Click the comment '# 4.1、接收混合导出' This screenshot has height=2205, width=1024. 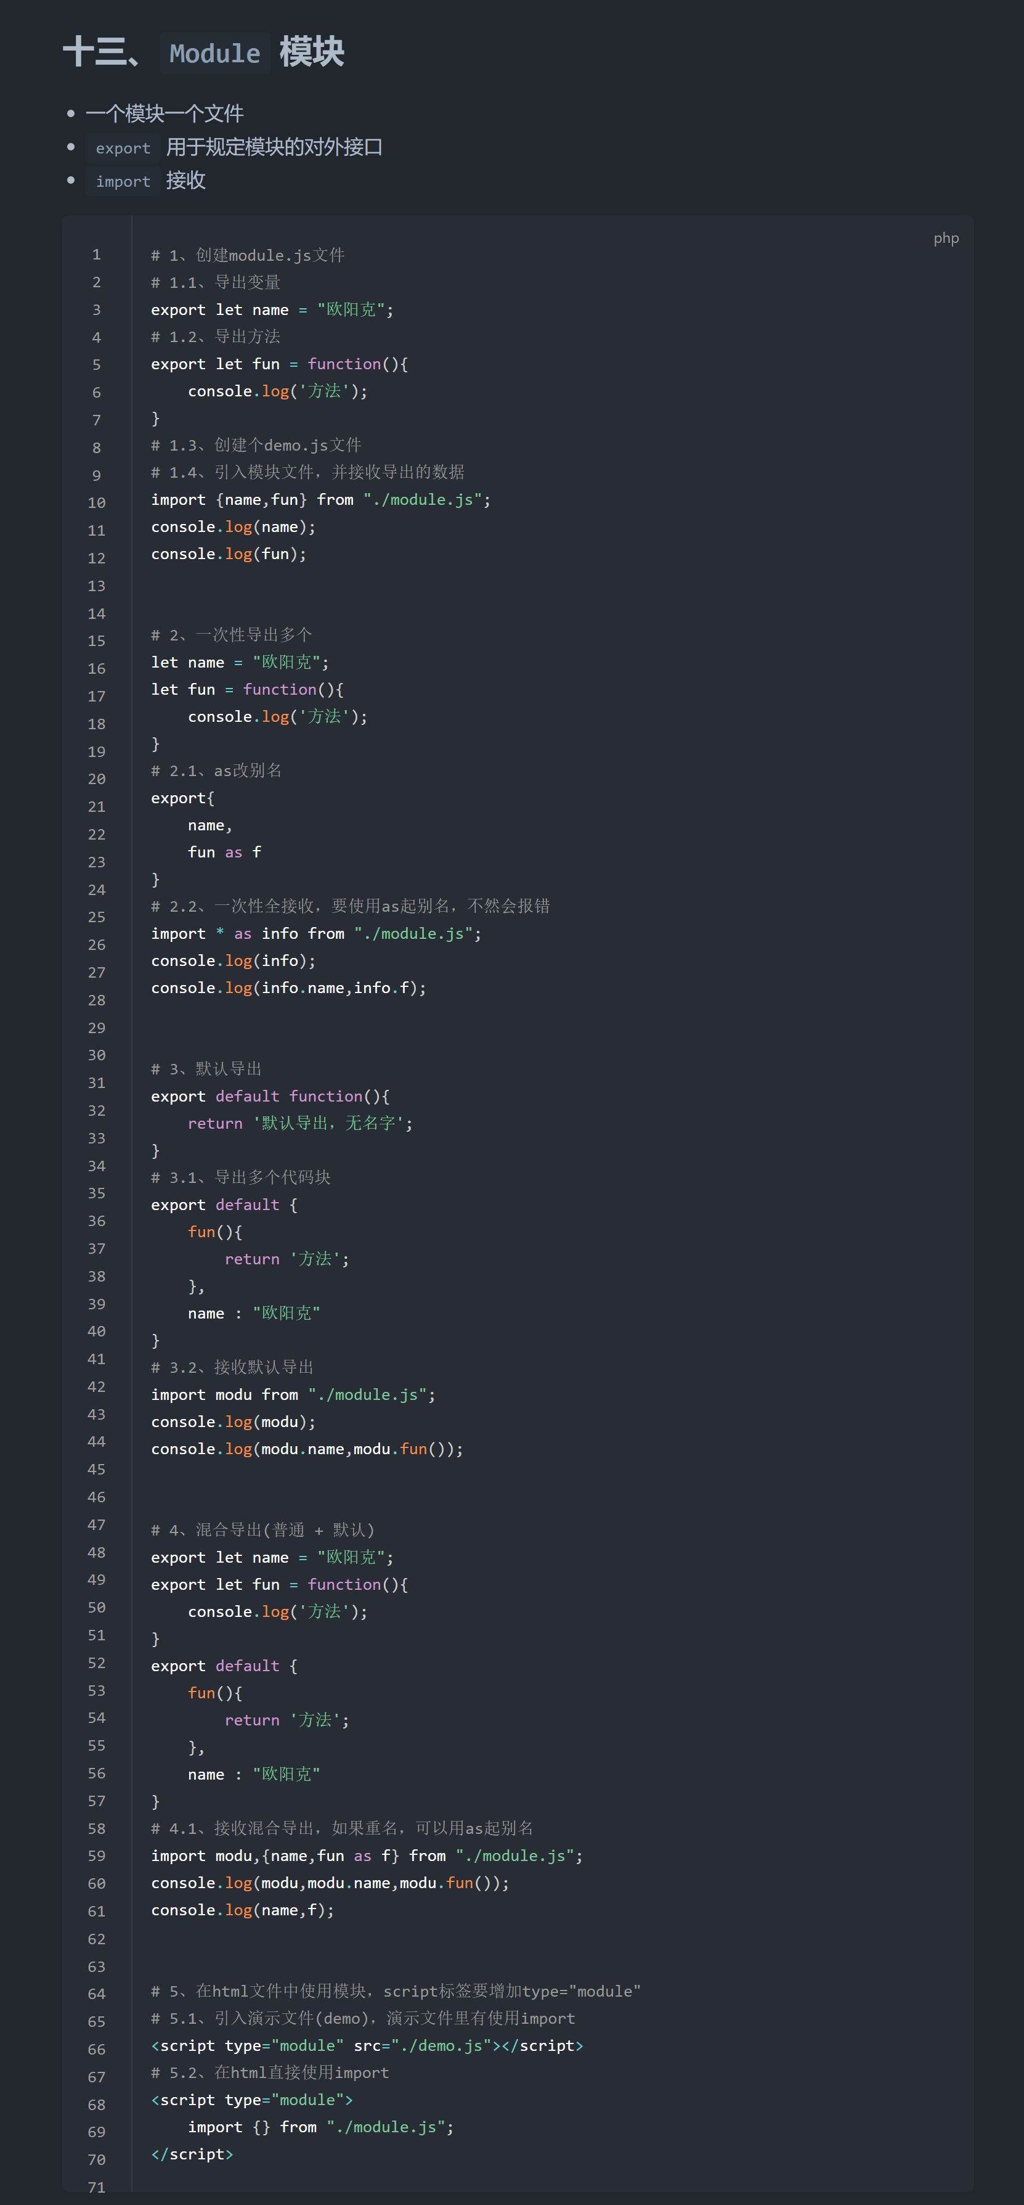tap(234, 1828)
